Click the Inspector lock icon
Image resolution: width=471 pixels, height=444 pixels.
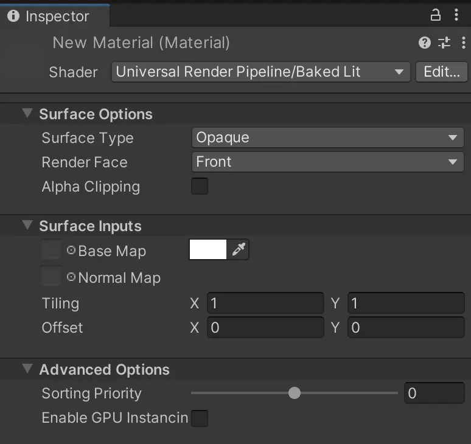click(x=436, y=15)
